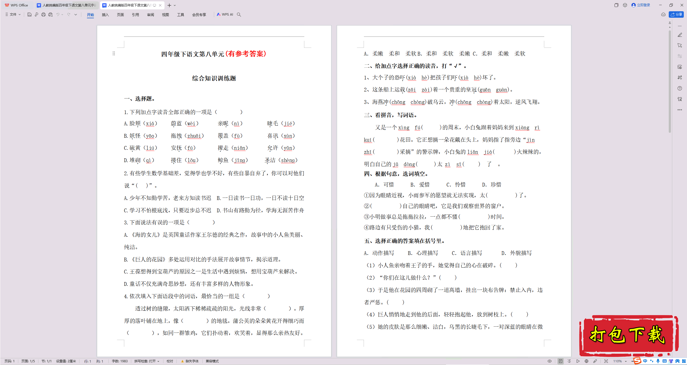Click the vertical scrollbar thumb
This screenshot has height=365, width=687.
click(x=670, y=81)
